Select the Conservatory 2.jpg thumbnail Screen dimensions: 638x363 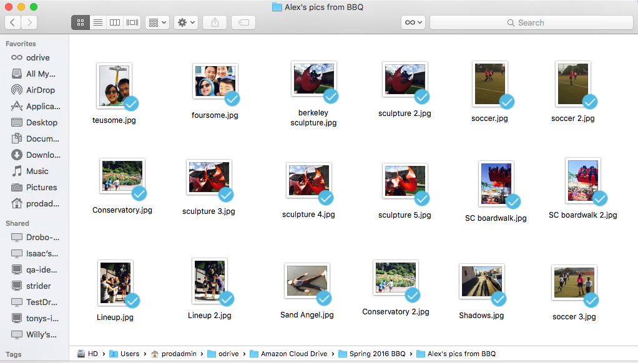pos(396,278)
